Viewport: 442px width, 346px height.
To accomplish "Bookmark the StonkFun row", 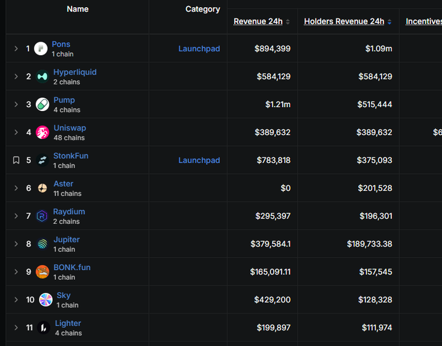I will pos(16,160).
